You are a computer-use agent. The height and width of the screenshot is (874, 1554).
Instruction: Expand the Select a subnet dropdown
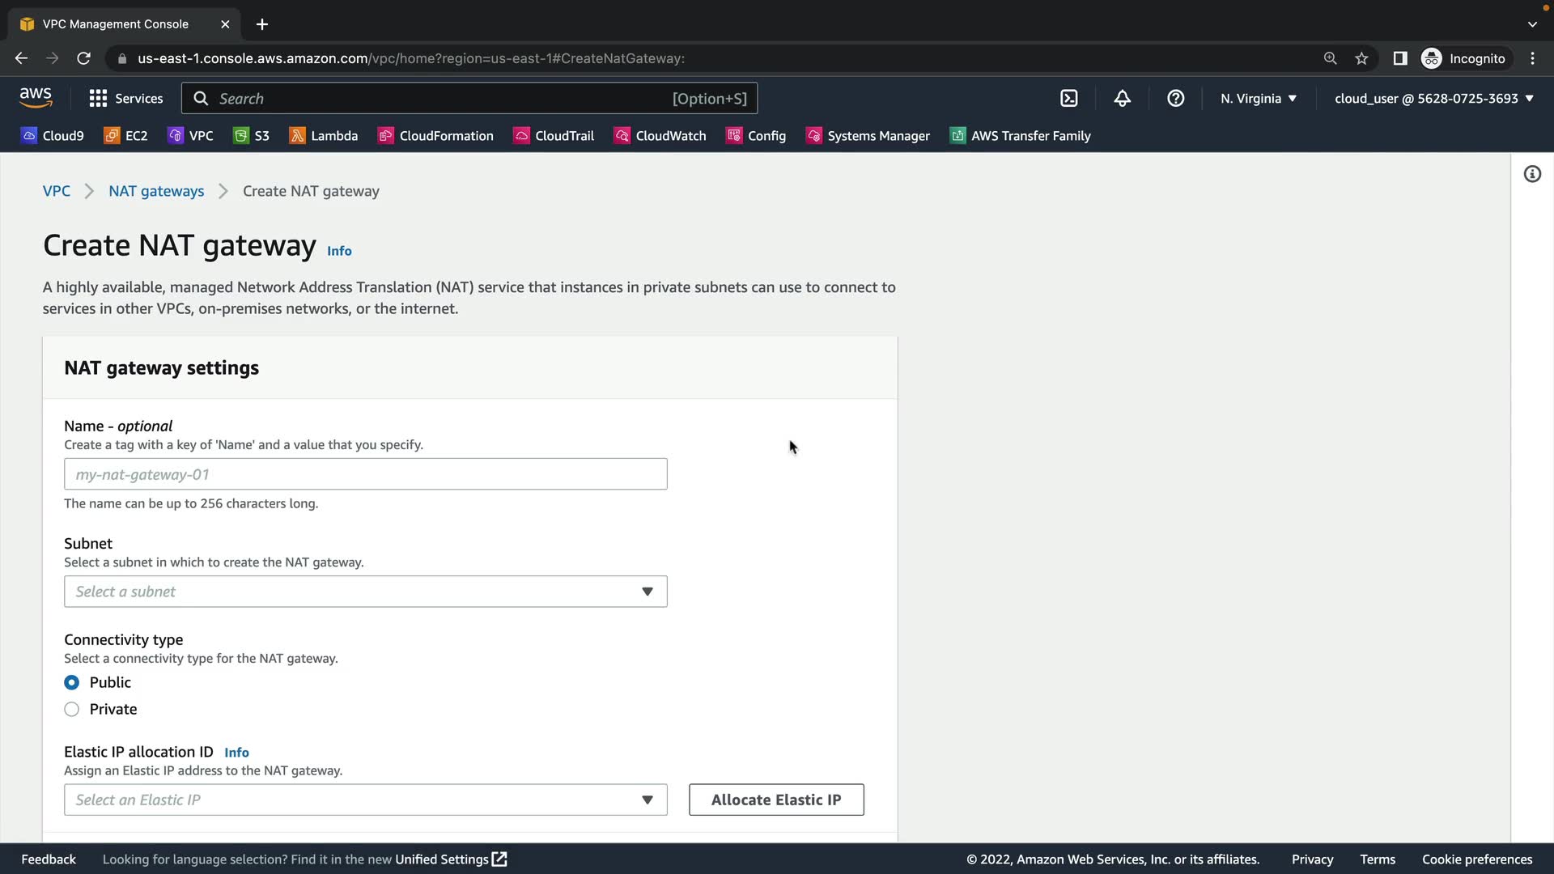tap(365, 592)
